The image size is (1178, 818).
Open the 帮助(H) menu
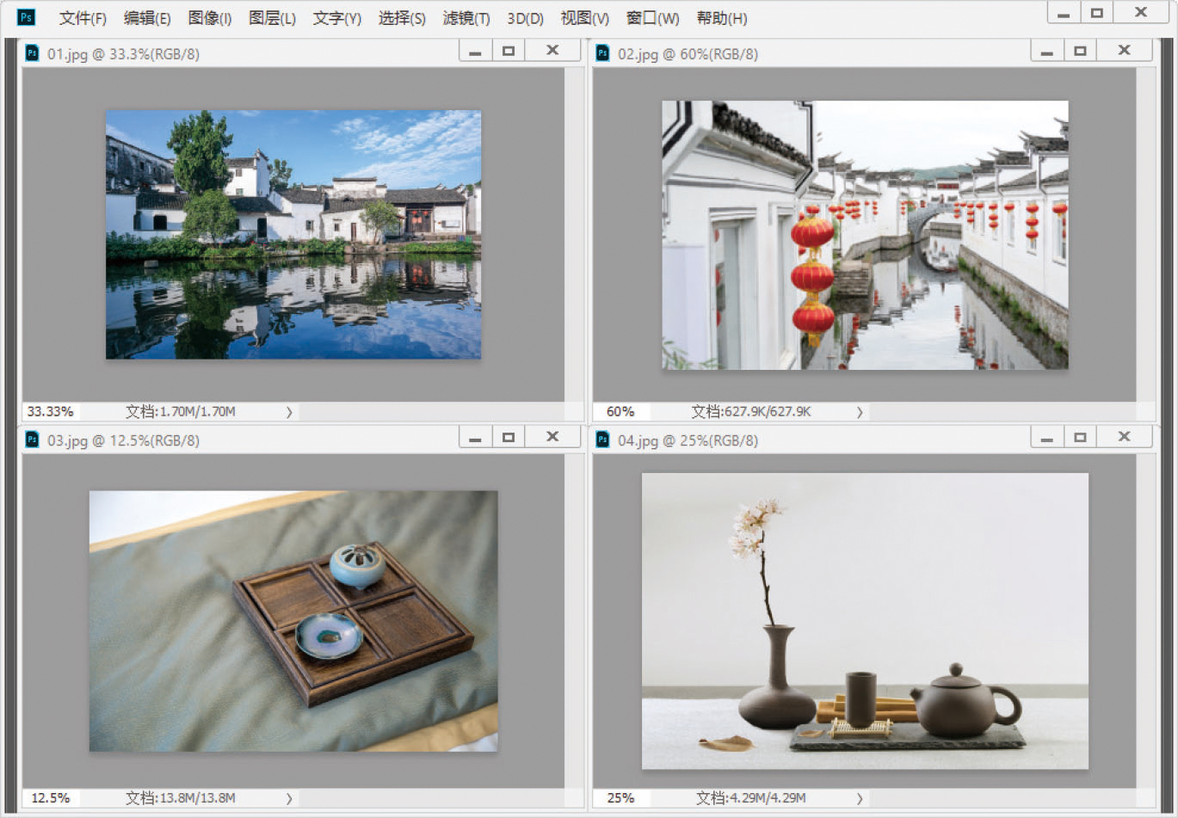coord(722,18)
